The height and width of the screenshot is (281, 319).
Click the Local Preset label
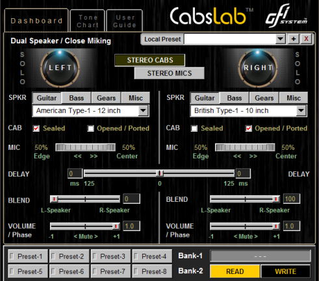coord(162,39)
